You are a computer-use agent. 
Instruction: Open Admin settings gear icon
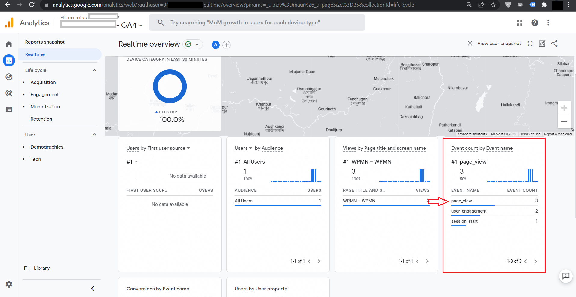click(x=9, y=284)
